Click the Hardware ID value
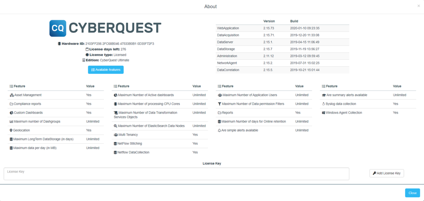 coord(120,44)
